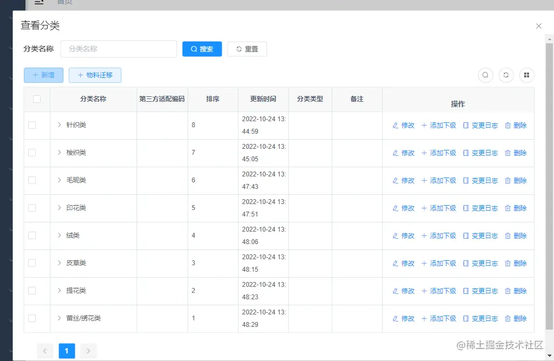Expand the 印花类 category row
Image resolution: width=554 pixels, height=361 pixels.
60,207
